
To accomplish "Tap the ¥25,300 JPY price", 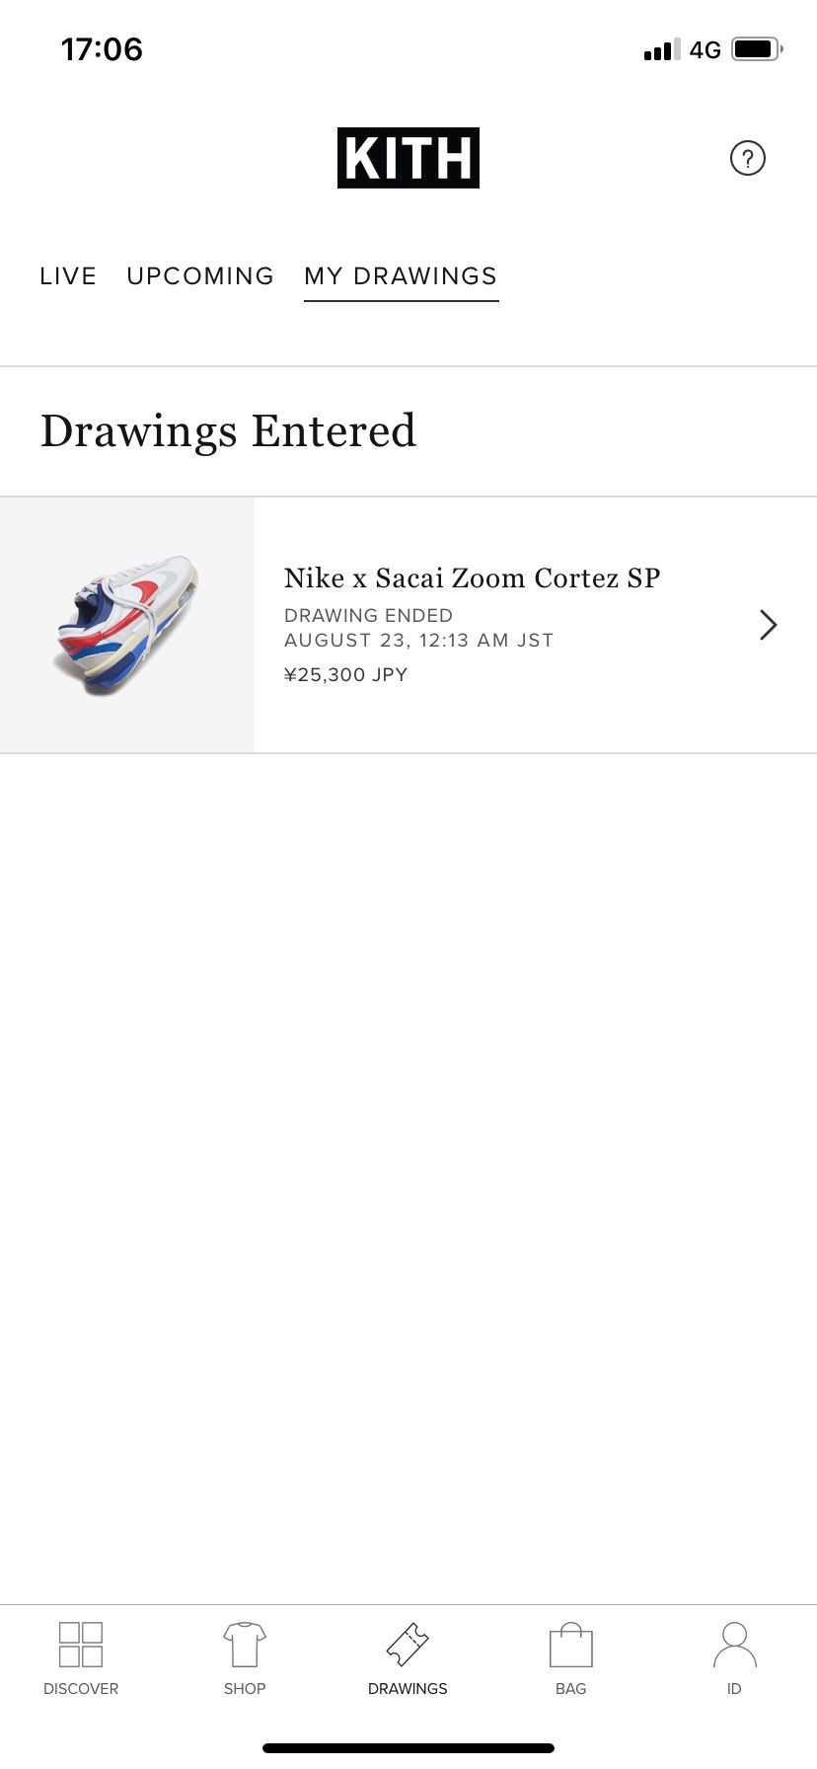I will coord(345,675).
